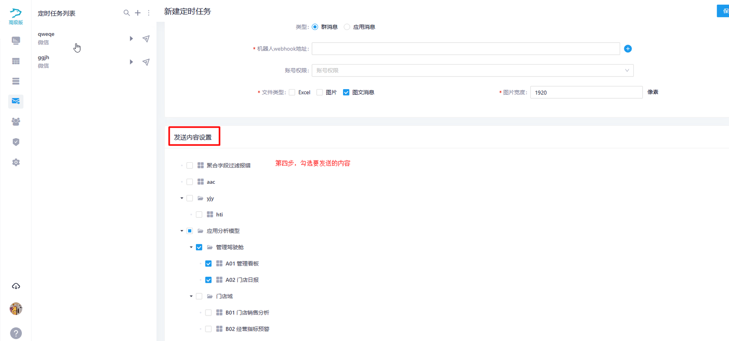Select the 应用消息 radio option
The width and height of the screenshot is (729, 341).
pyautogui.click(x=347, y=27)
